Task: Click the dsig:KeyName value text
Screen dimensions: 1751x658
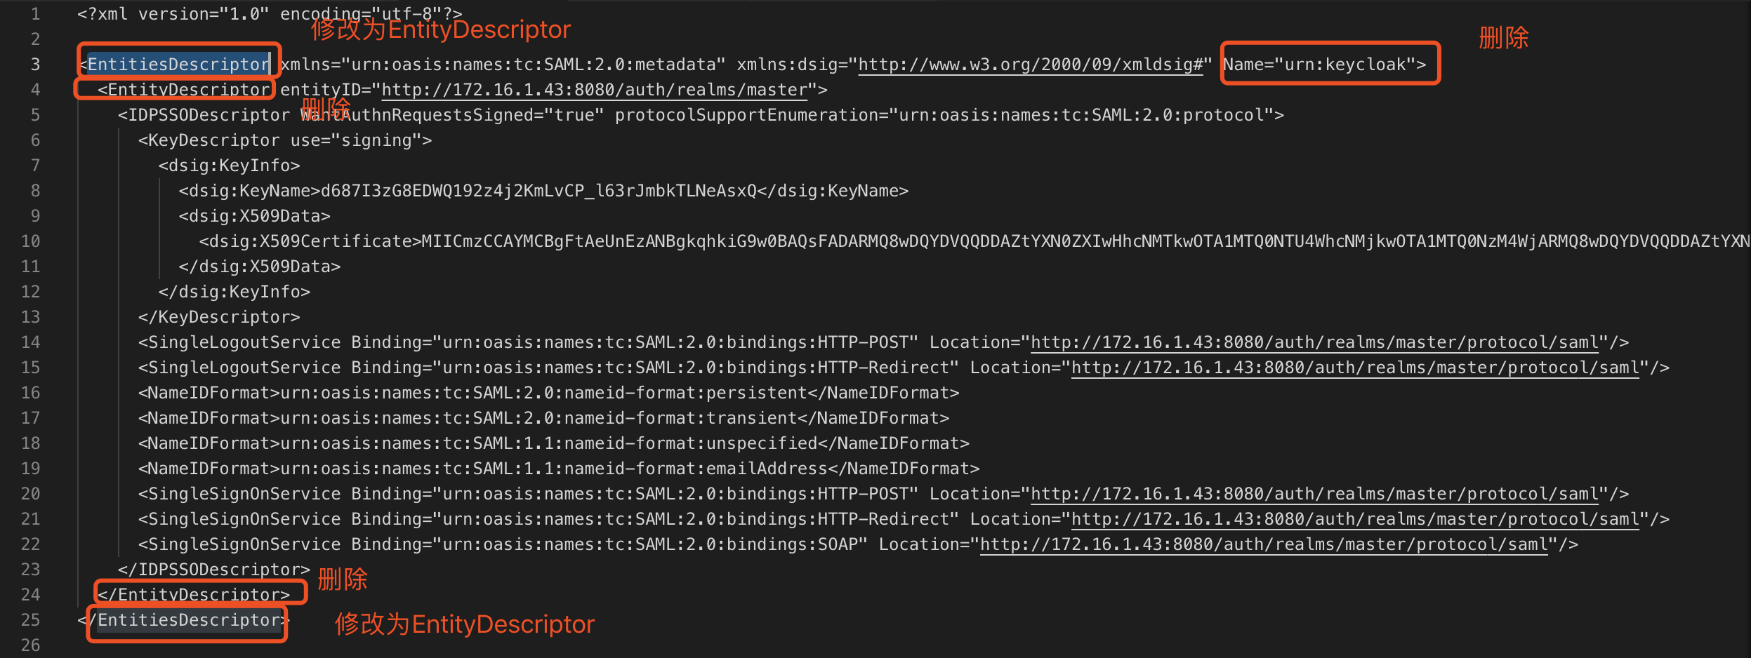Action: click(x=538, y=191)
